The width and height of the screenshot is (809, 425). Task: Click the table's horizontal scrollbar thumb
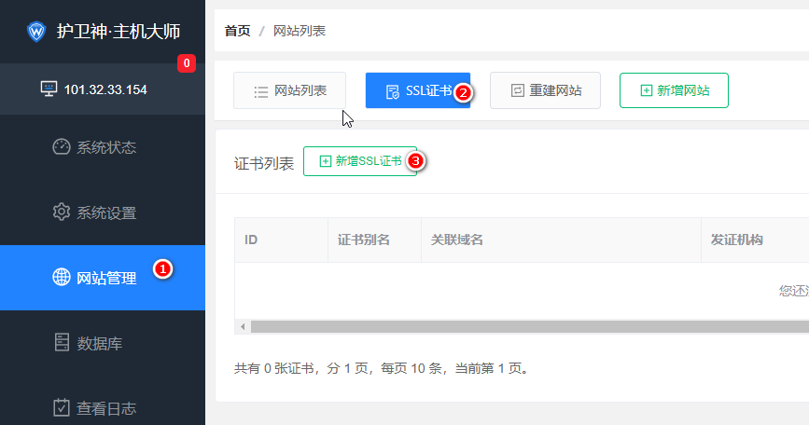[523, 327]
